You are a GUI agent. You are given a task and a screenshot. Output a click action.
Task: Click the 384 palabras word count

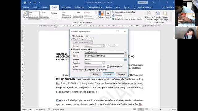click(x=40, y=109)
